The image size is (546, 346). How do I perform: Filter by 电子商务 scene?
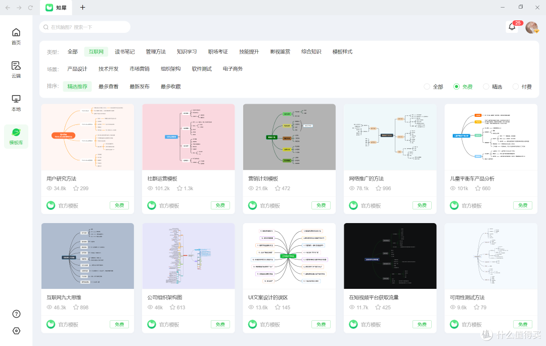tap(233, 69)
